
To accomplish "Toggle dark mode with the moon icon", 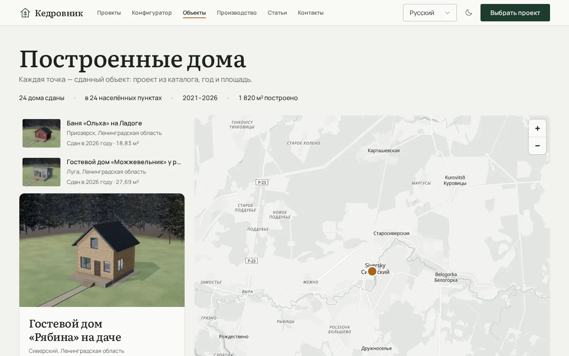I will (469, 13).
